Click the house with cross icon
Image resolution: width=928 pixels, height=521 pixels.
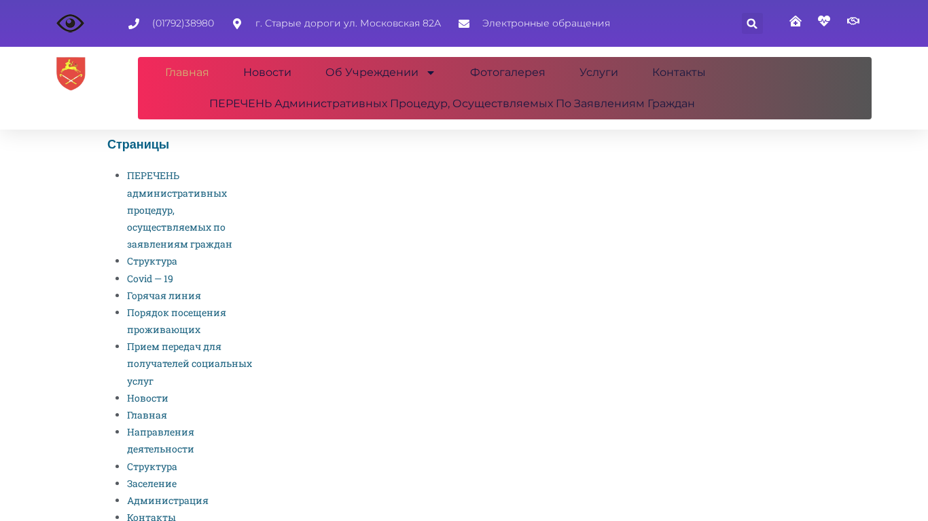tap(796, 21)
